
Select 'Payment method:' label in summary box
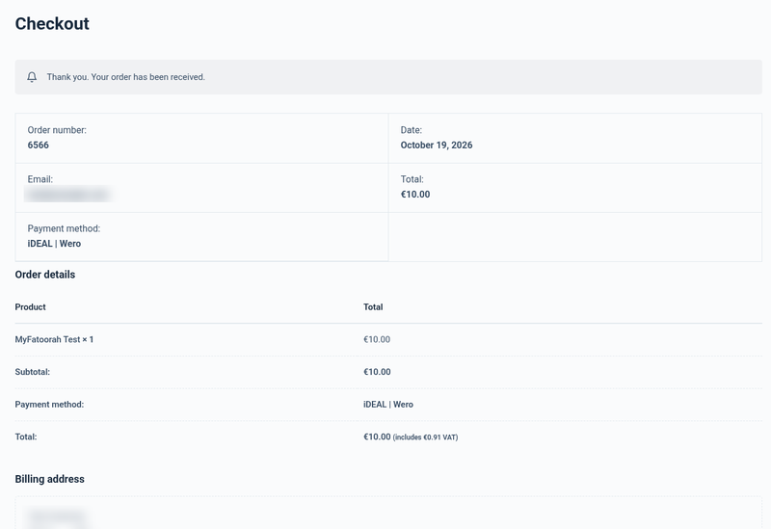pyautogui.click(x=64, y=228)
